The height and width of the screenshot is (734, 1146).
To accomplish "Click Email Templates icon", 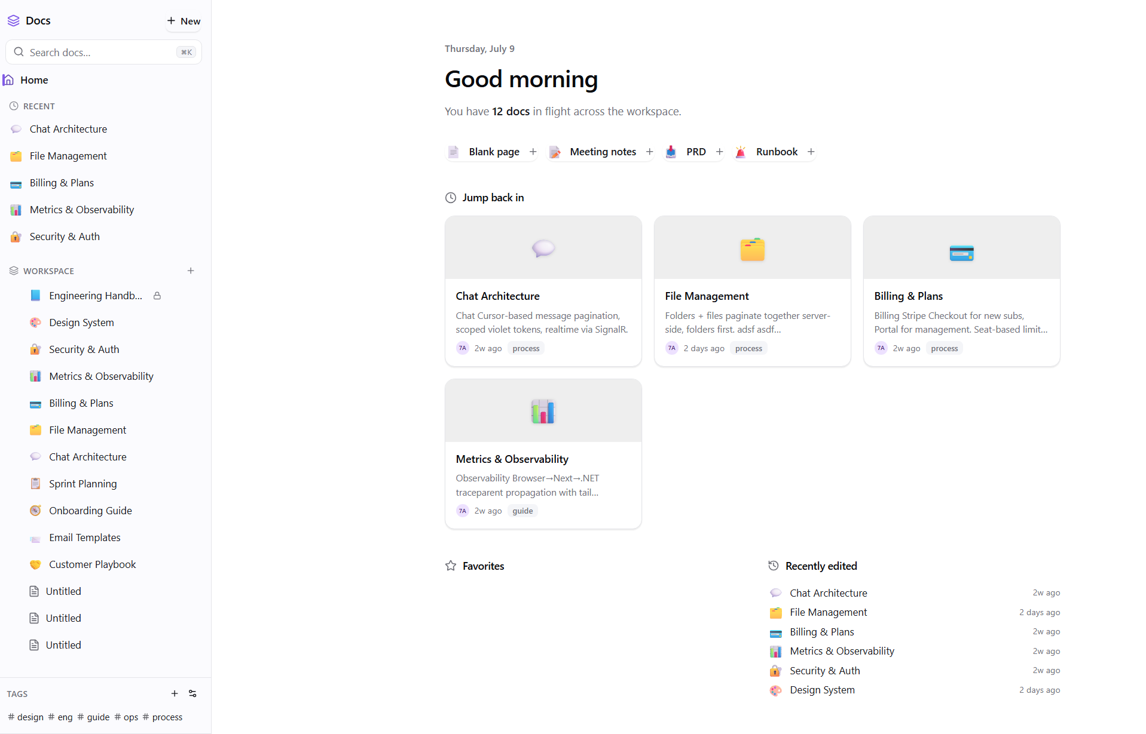I will (x=36, y=538).
